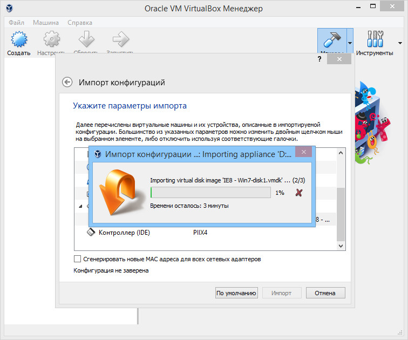Click the wizard help question mark

click(x=319, y=59)
